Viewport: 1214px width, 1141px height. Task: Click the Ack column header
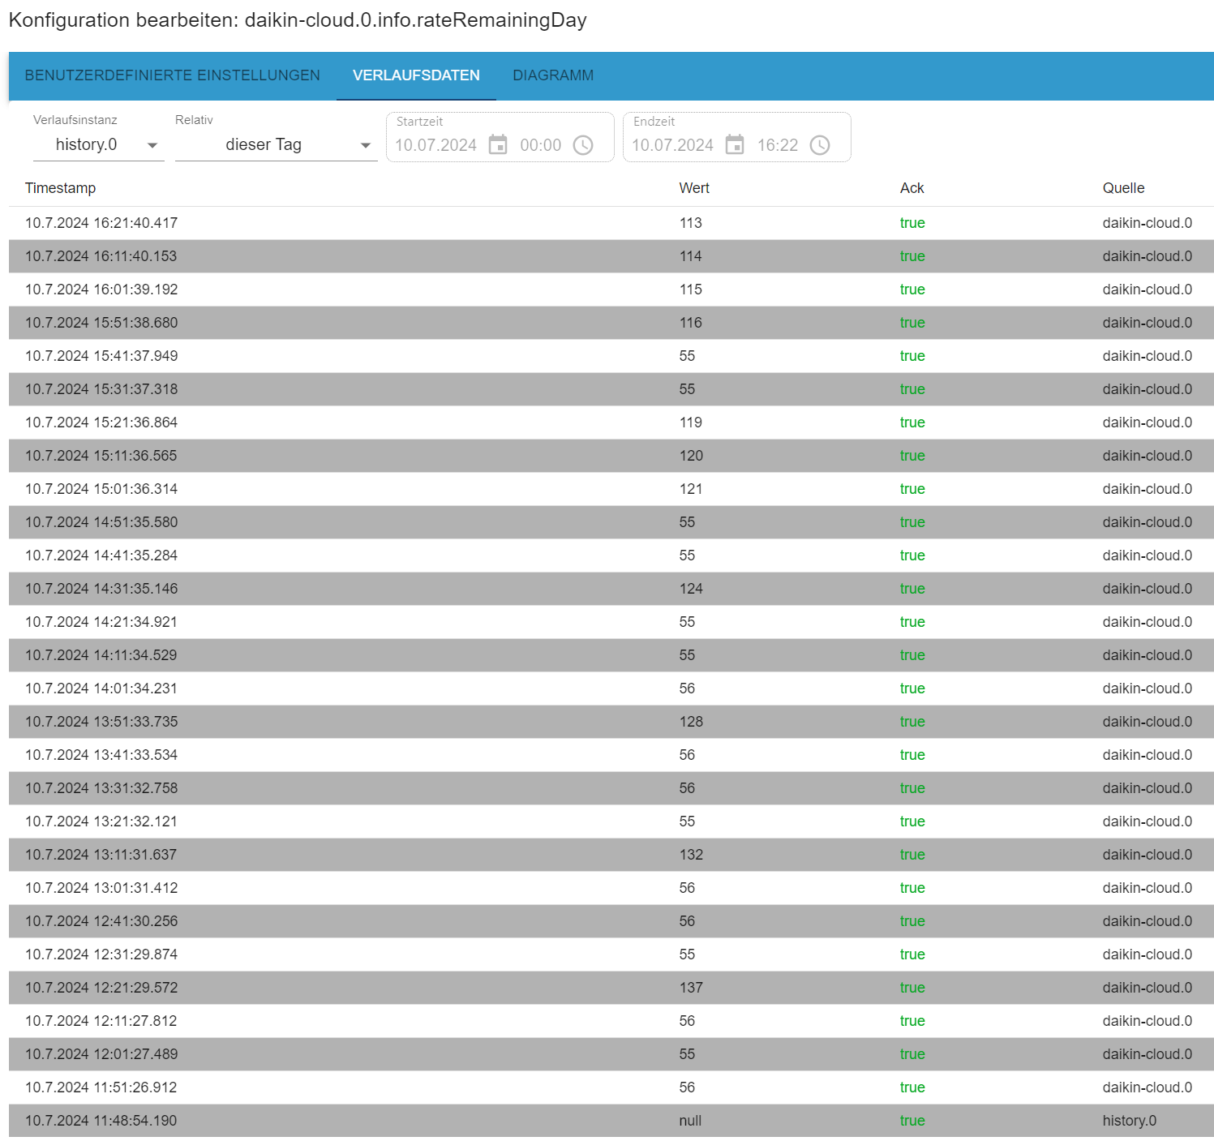coord(912,188)
